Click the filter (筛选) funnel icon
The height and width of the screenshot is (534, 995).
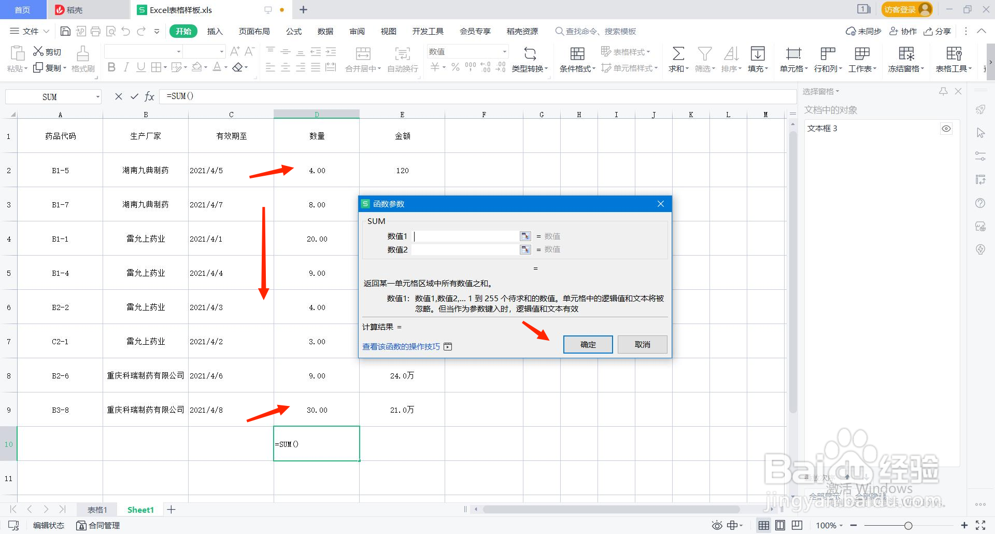704,53
